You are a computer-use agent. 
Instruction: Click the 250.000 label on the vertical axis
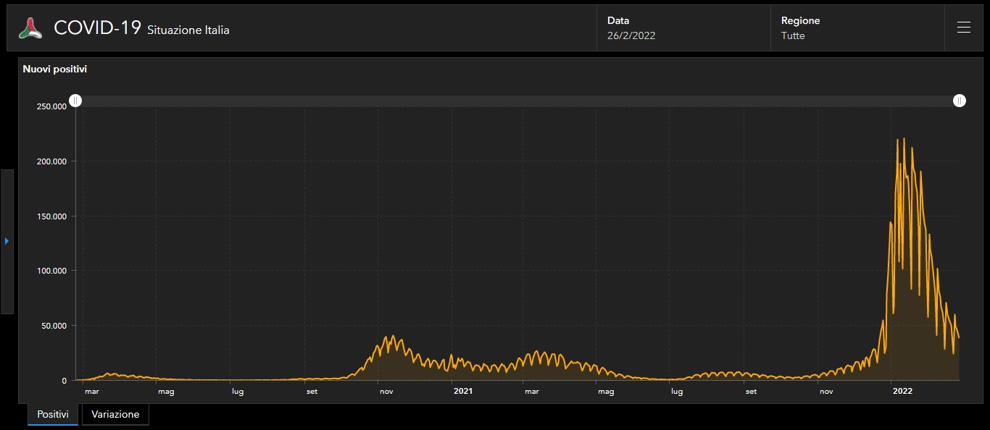[51, 106]
